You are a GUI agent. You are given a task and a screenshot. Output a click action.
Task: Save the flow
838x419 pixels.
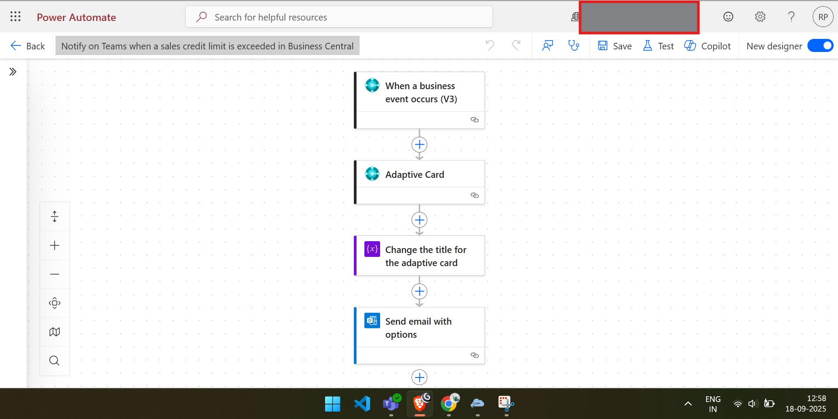(x=615, y=46)
